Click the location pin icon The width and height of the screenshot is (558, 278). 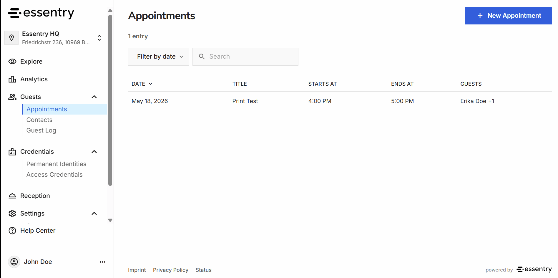click(11, 38)
